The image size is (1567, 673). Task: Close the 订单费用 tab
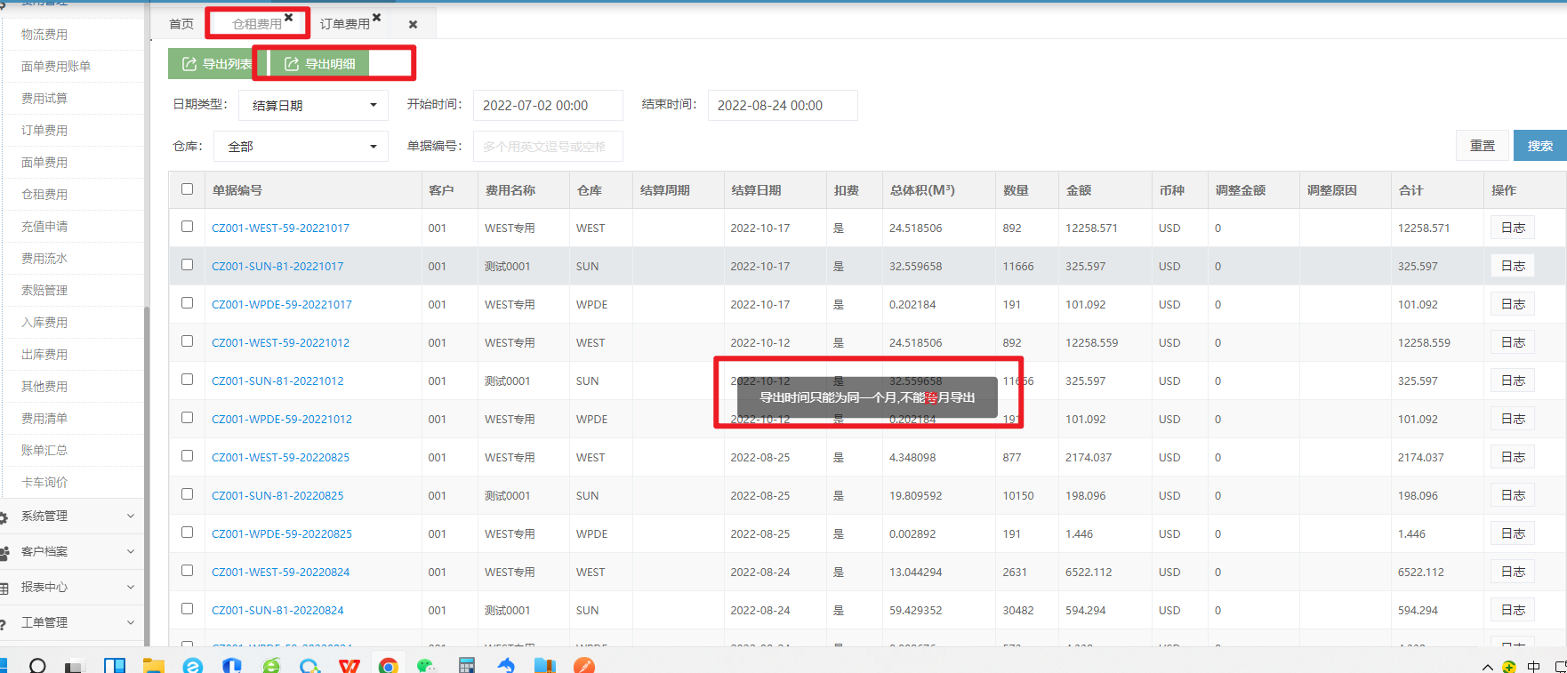point(377,18)
